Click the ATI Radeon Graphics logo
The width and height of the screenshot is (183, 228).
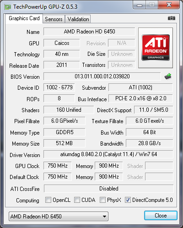pos(156,48)
